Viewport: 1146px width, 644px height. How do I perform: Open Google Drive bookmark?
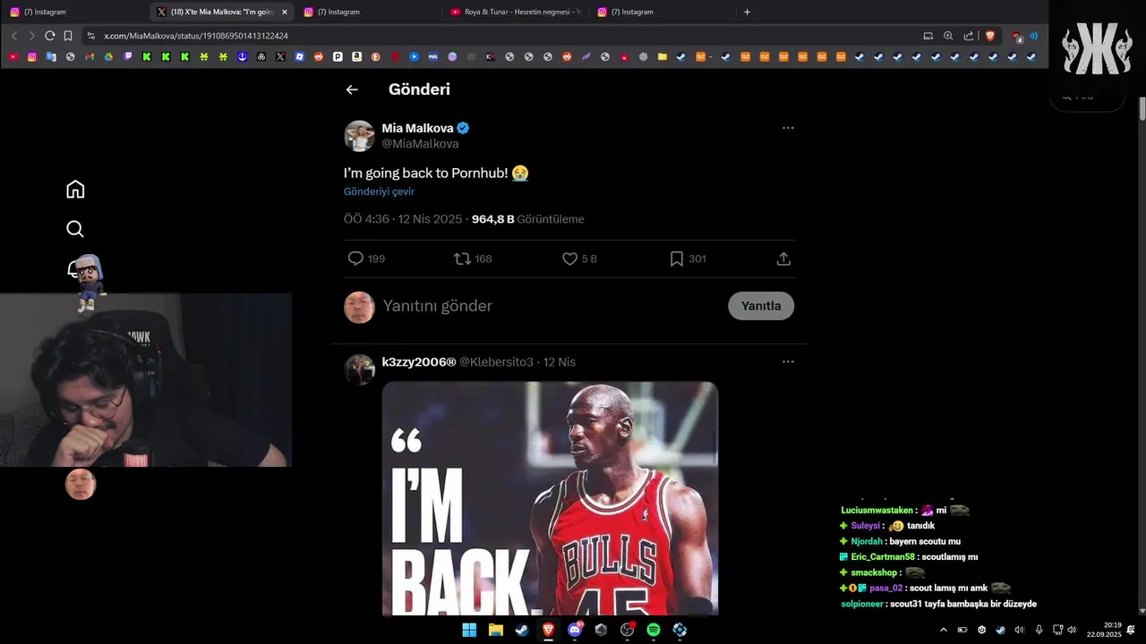pos(108,56)
